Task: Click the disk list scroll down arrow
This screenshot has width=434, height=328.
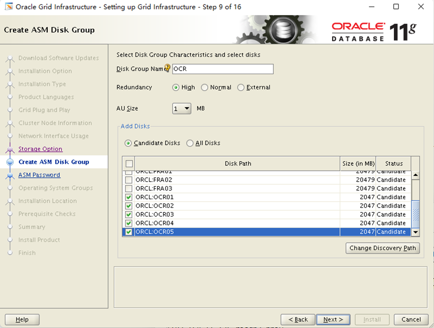Action: 415,232
